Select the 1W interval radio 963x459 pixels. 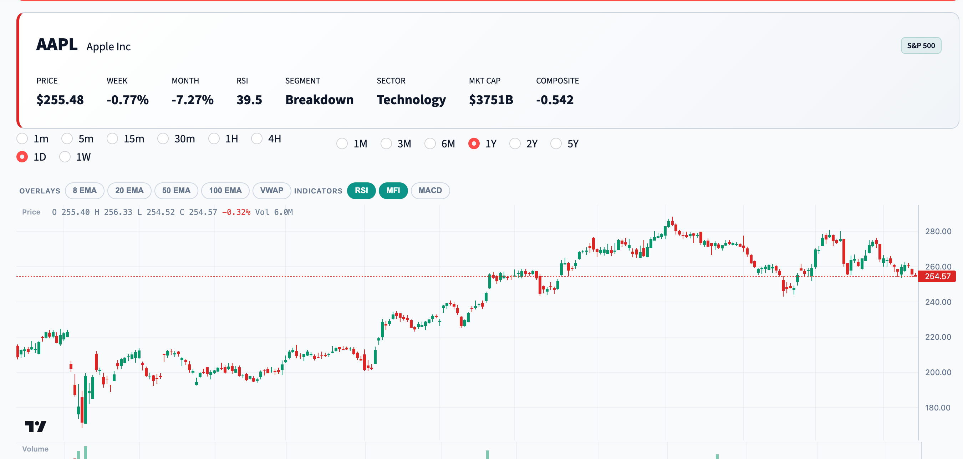(65, 157)
